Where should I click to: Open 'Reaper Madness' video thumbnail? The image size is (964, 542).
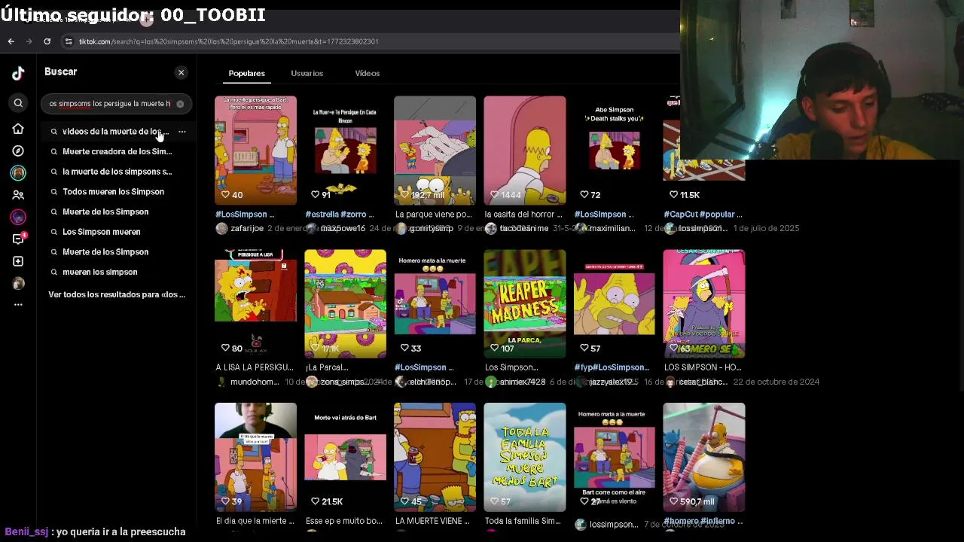pyautogui.click(x=524, y=303)
